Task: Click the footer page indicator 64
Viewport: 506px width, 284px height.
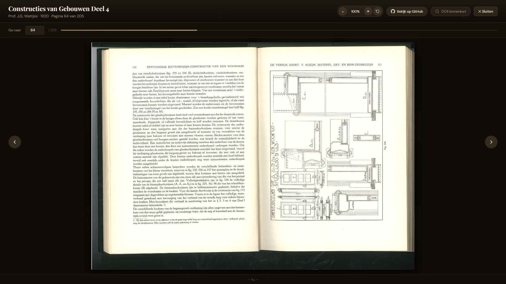Action: 253,280
